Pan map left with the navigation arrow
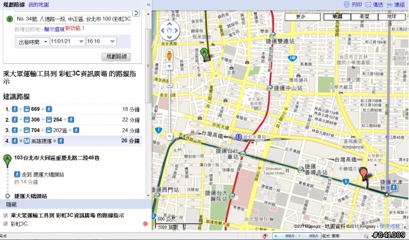 (x=163, y=31)
